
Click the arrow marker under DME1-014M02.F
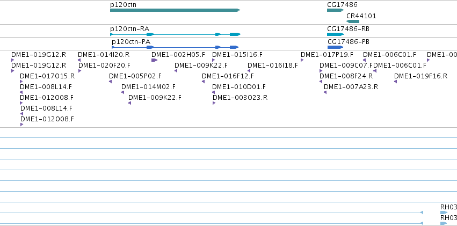point(122,92)
